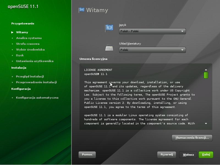Viewport: 220px width, 165px height.
Task: Click the Układ klawiatury label text
Action: click(130, 44)
